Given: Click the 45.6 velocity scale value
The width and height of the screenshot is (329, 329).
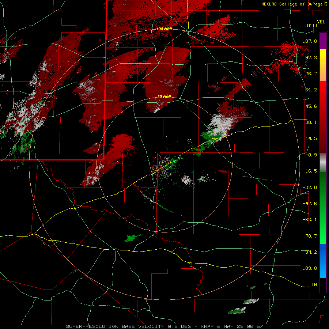Looking at the screenshot, I should click(x=311, y=106).
